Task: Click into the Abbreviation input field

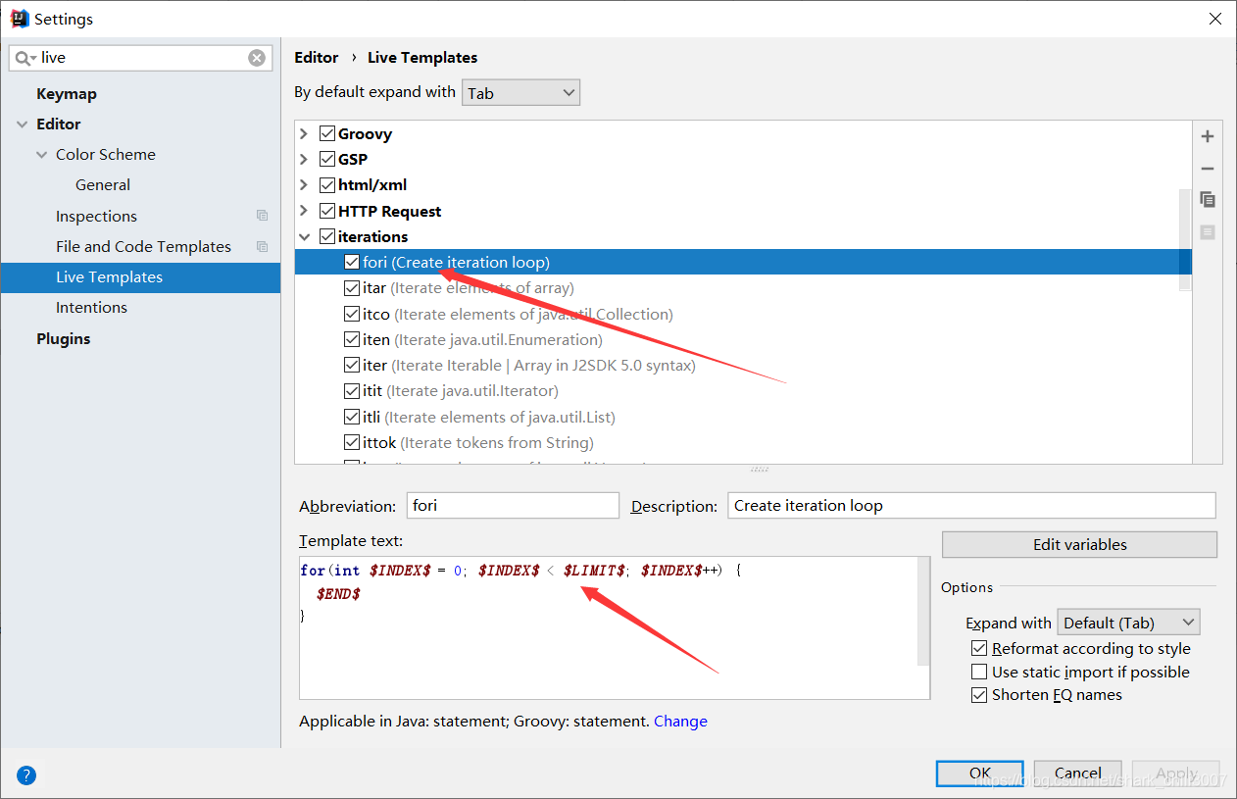Action: [x=513, y=506]
